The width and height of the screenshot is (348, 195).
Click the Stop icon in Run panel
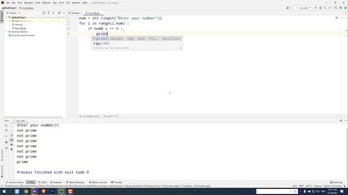(6, 136)
